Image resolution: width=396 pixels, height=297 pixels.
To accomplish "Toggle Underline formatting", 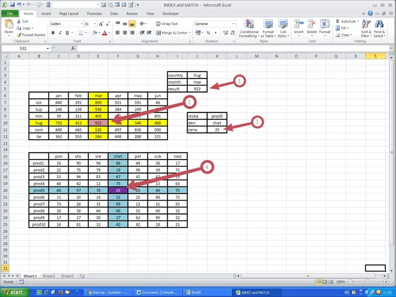I will [67, 33].
